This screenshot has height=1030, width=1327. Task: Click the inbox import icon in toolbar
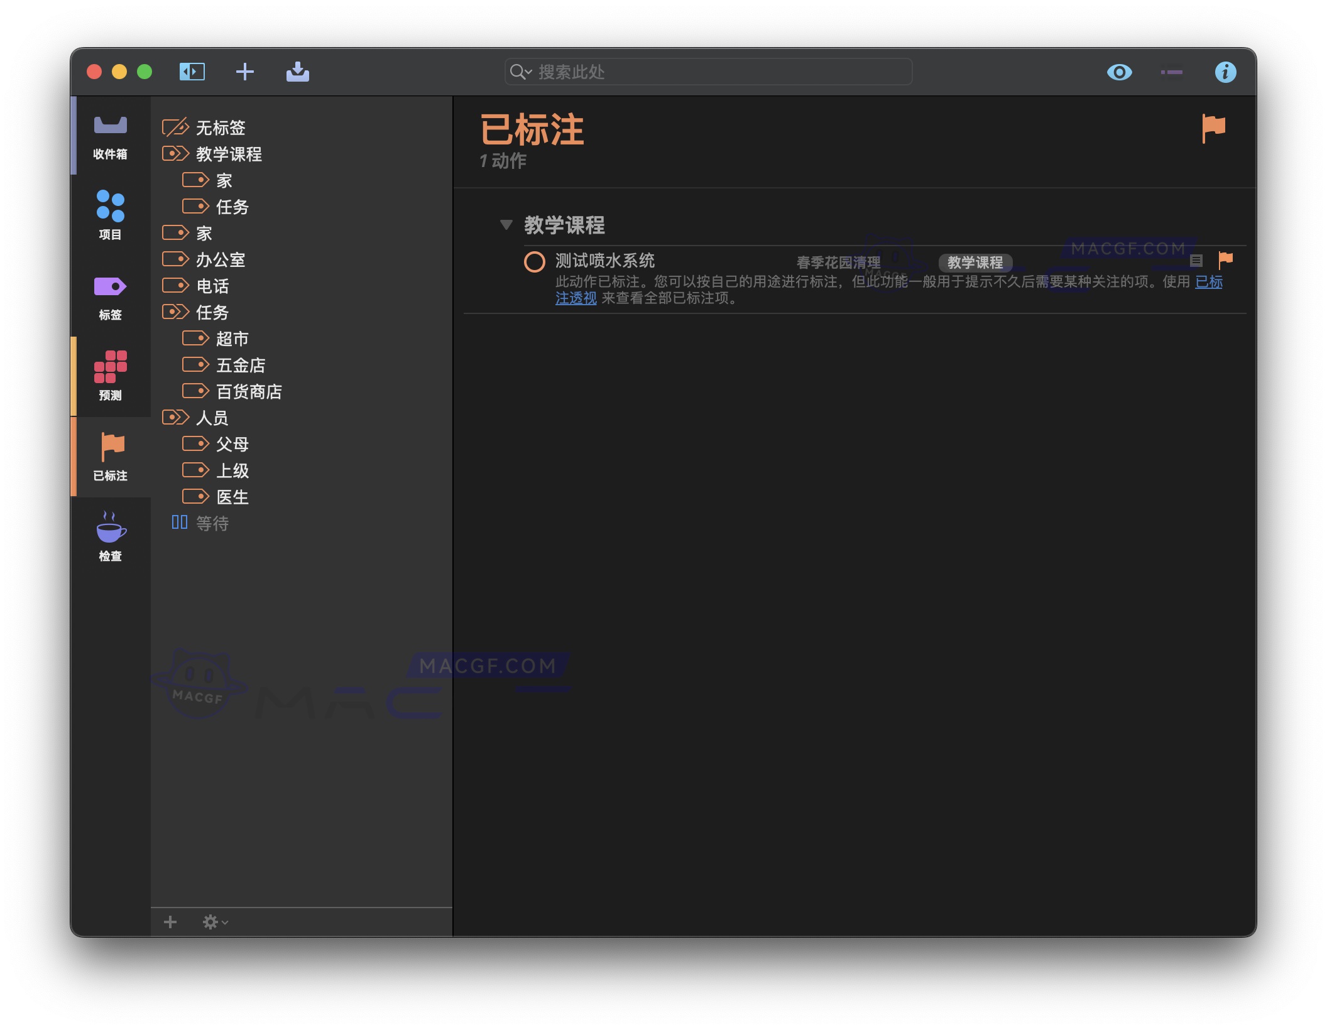click(298, 72)
